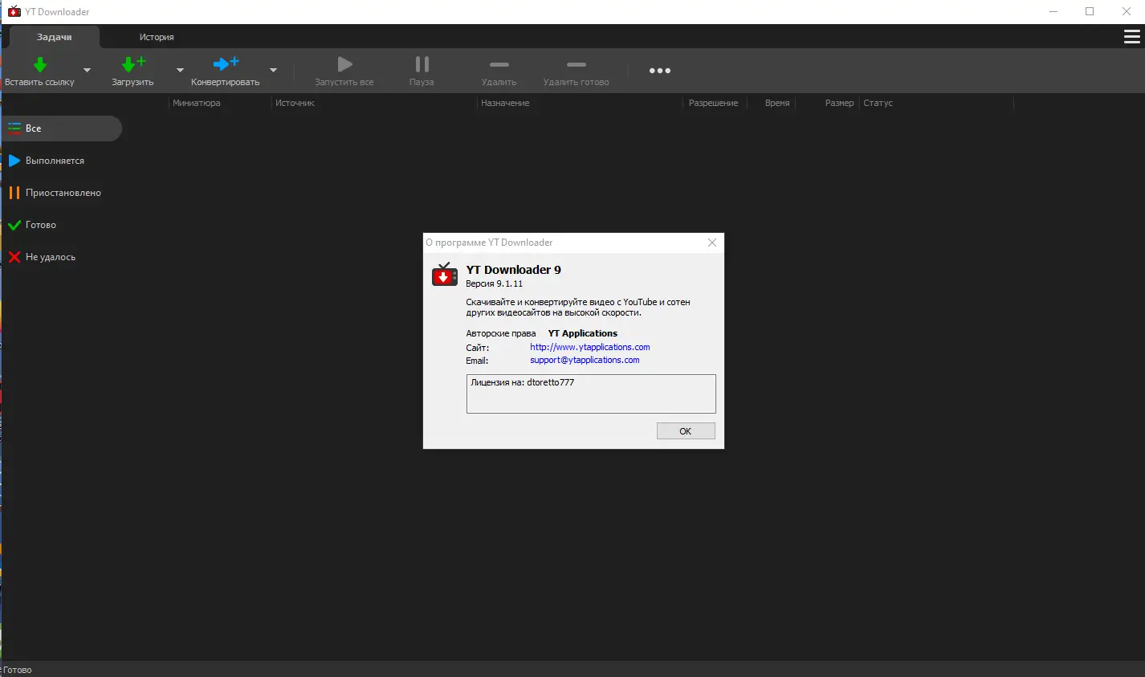Click the Удалить delete icon
The image size is (1145, 677).
point(499,65)
